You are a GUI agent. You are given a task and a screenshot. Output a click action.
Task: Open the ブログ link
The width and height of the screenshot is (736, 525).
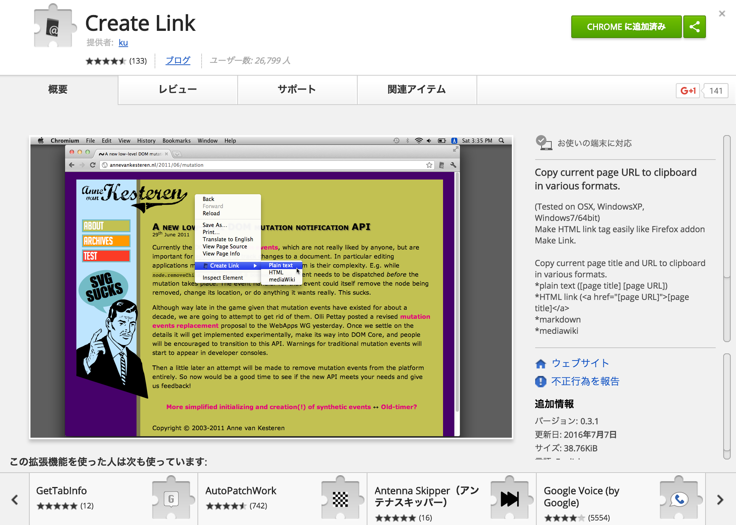[x=178, y=60]
